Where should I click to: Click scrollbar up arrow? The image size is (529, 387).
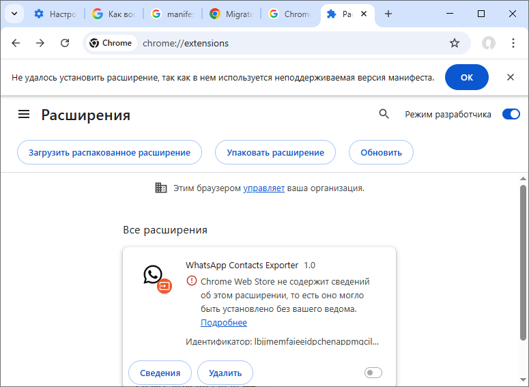523,179
